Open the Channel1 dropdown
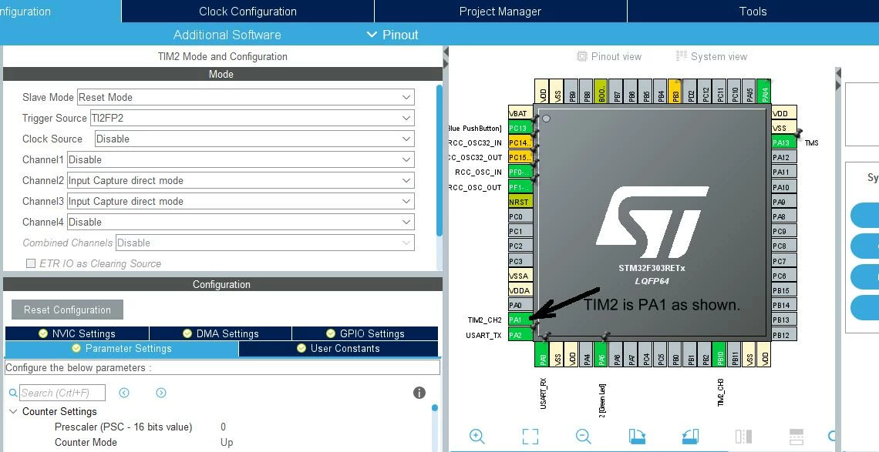Viewport: 879px width, 452px height. tap(241, 159)
